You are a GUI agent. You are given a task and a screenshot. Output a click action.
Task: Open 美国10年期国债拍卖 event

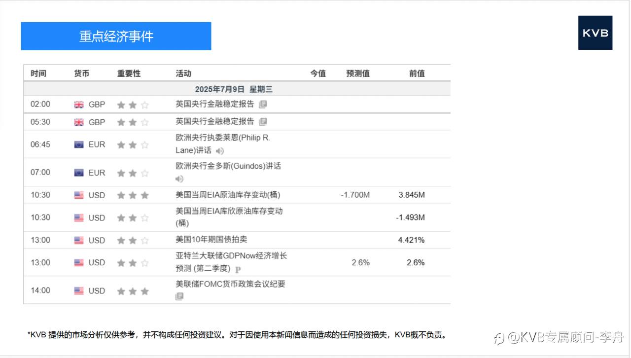point(211,240)
